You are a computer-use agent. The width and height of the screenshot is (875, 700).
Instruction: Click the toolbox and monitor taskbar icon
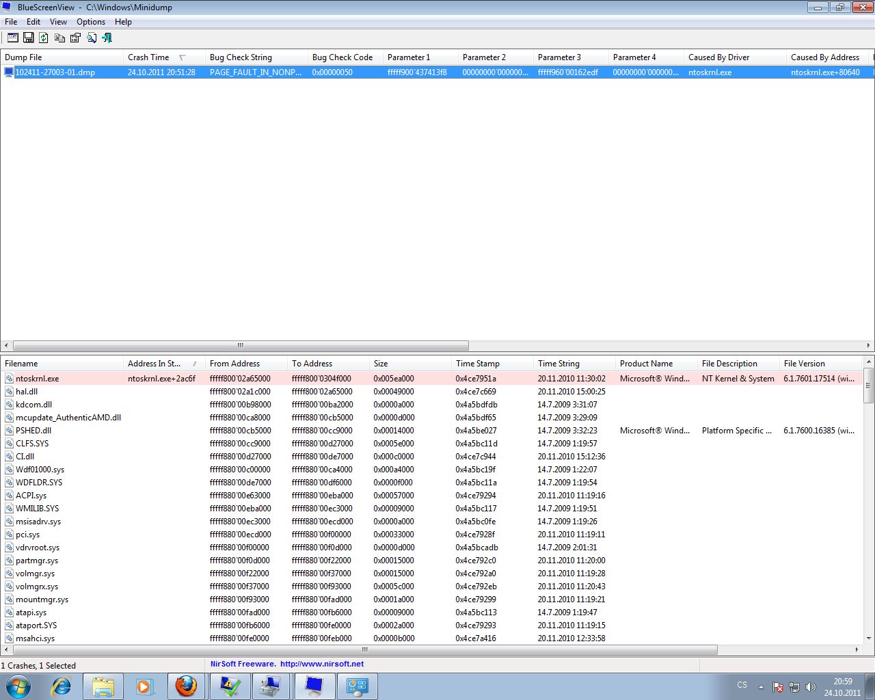[x=271, y=686]
